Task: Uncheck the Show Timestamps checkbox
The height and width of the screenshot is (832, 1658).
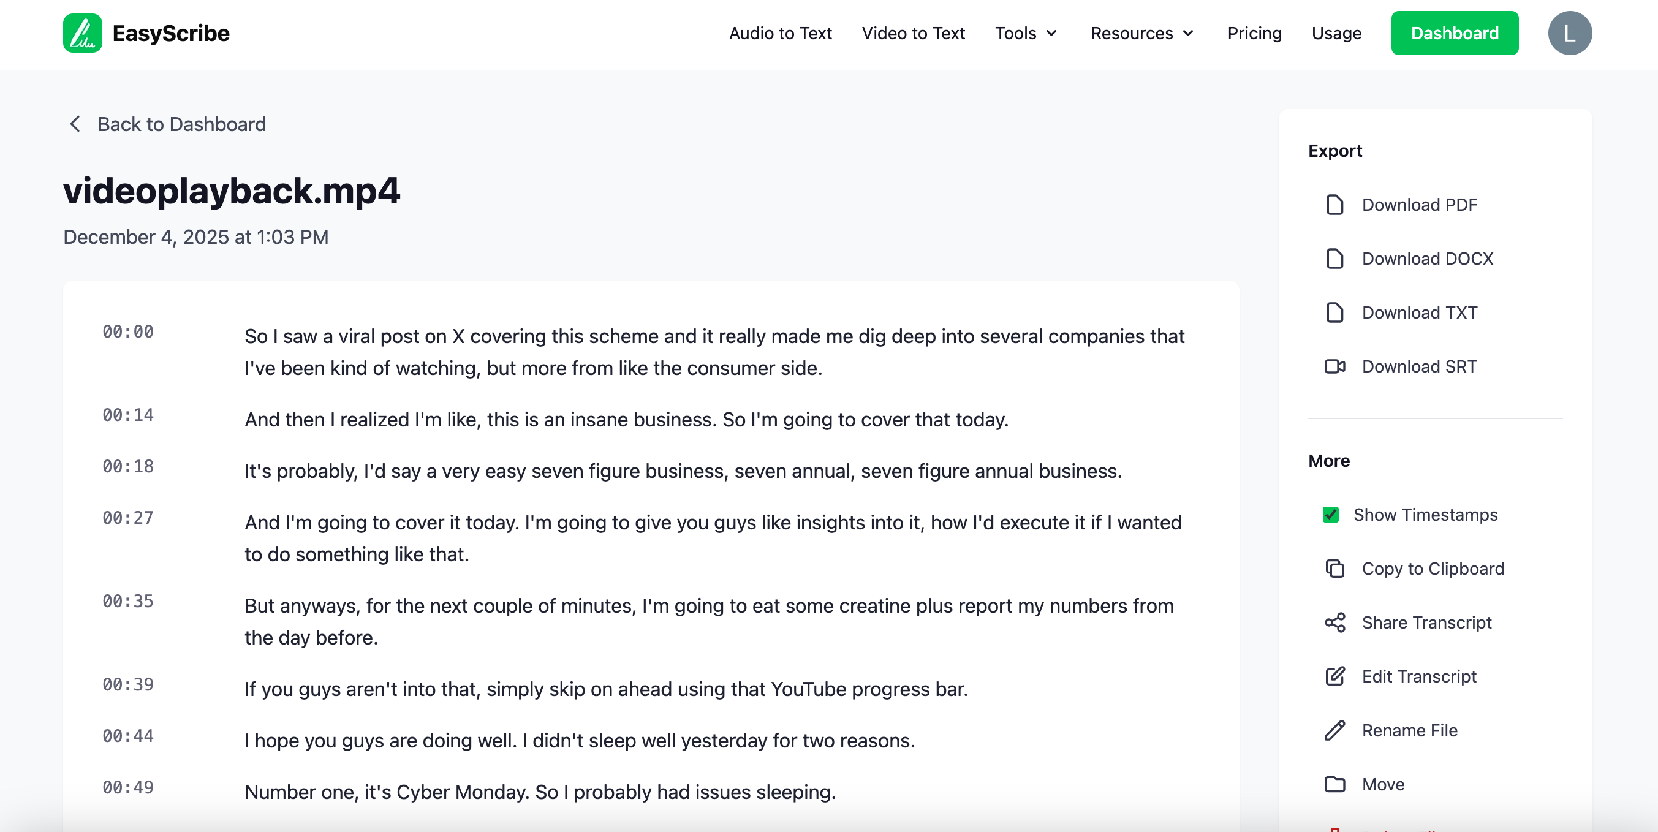Action: [1330, 515]
